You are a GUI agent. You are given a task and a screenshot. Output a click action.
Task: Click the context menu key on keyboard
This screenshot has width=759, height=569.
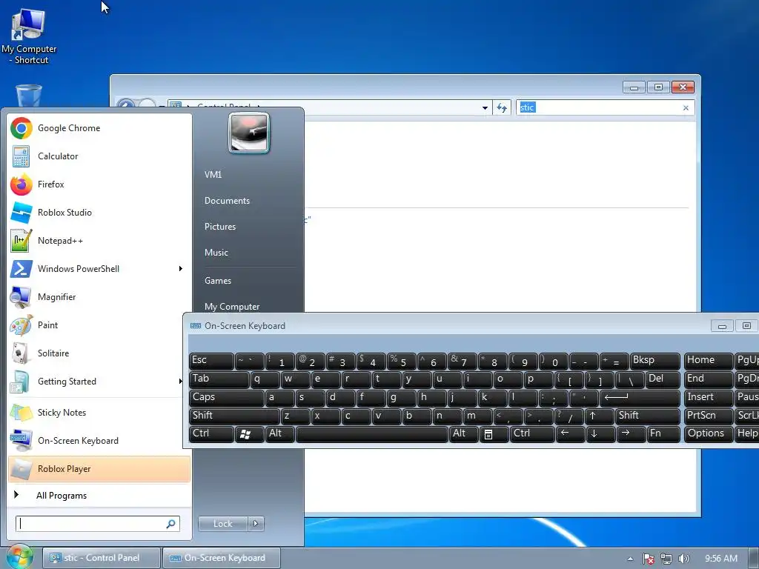[494, 433]
